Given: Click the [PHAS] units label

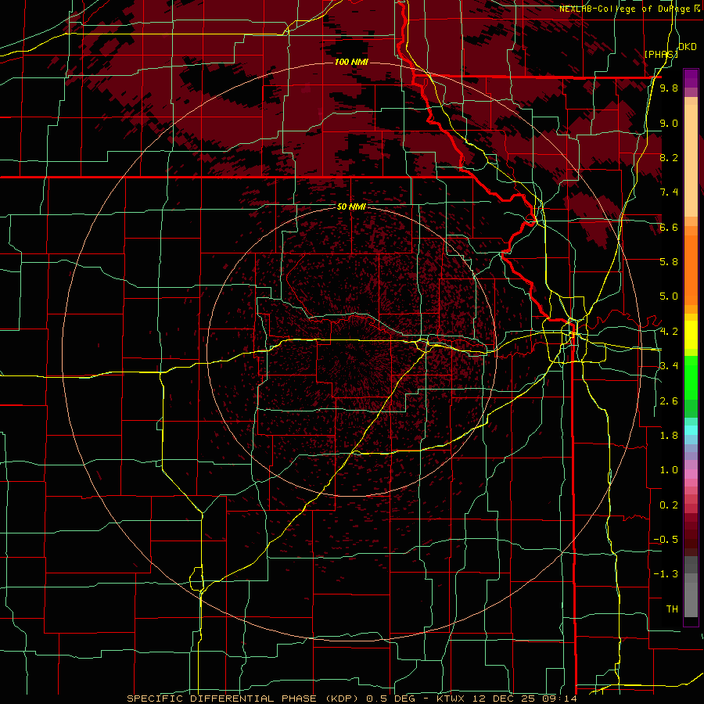Looking at the screenshot, I should (661, 54).
